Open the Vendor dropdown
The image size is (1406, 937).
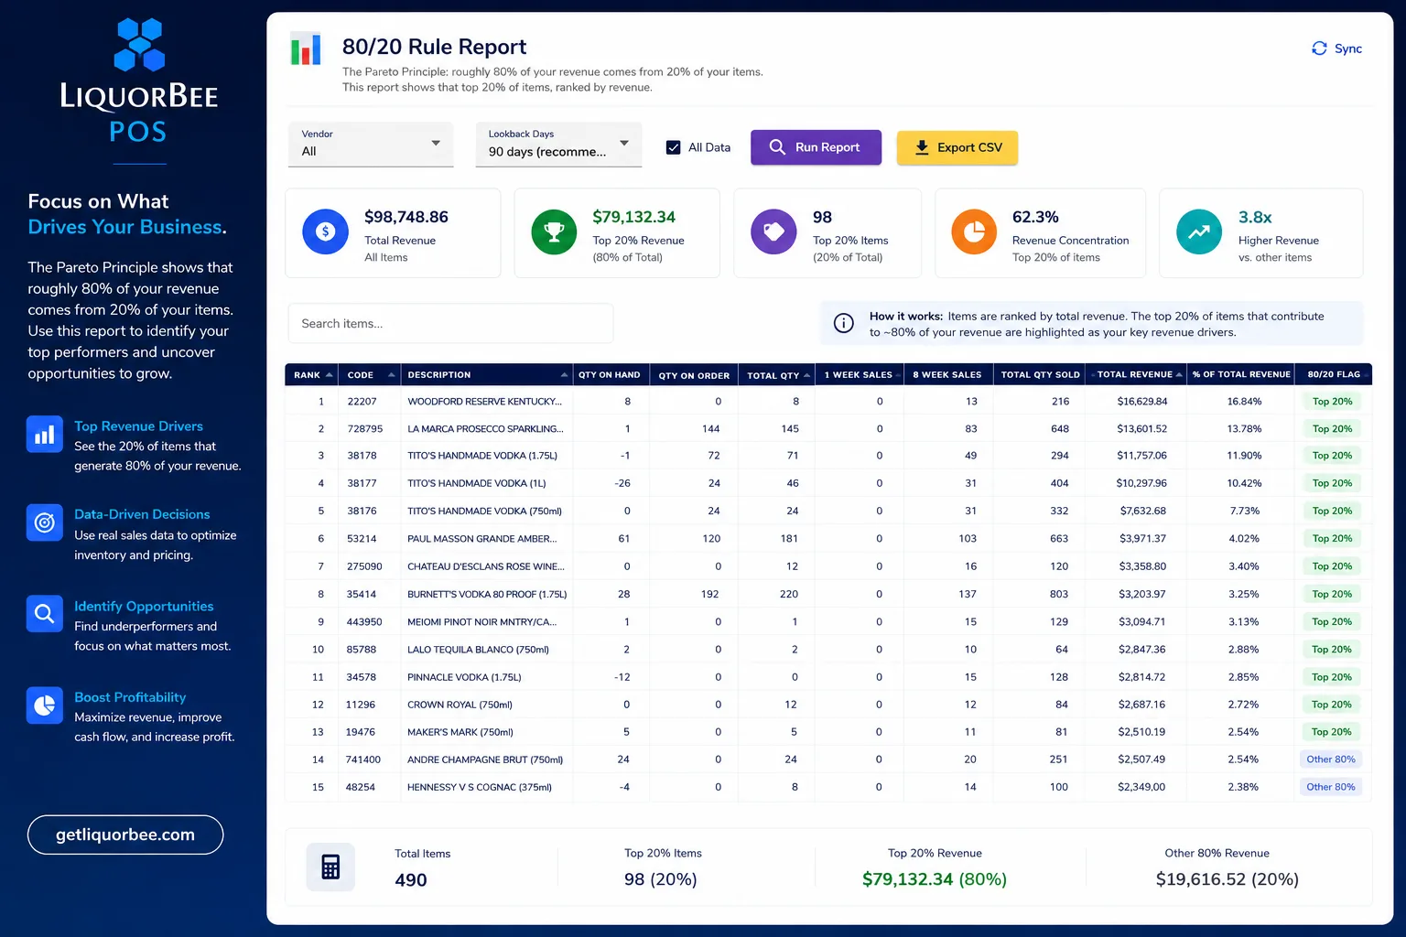point(371,145)
